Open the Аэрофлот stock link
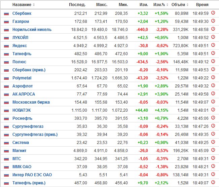Image resolution: width=219 pixels, height=187 pixels. click(23, 86)
